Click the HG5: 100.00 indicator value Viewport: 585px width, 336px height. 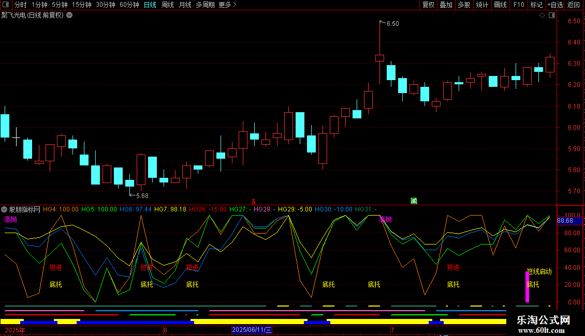99,209
